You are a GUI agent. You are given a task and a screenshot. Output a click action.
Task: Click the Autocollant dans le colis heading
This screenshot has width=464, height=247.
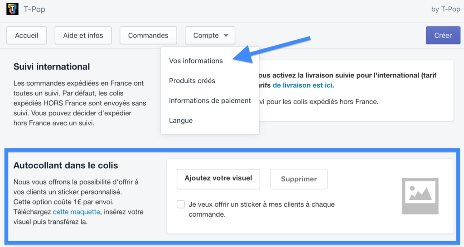66,166
